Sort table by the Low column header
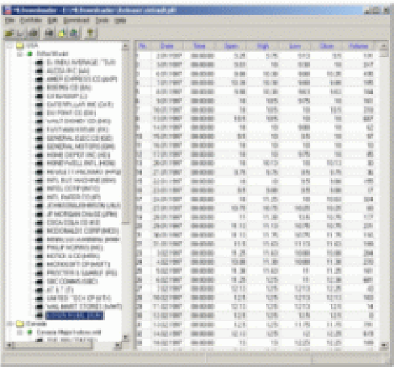Screen dimensions: 394x367 [295, 46]
